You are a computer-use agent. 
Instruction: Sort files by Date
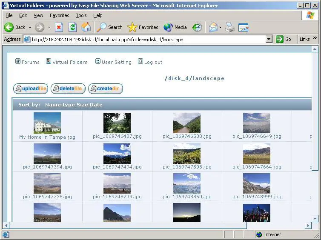[96, 105]
